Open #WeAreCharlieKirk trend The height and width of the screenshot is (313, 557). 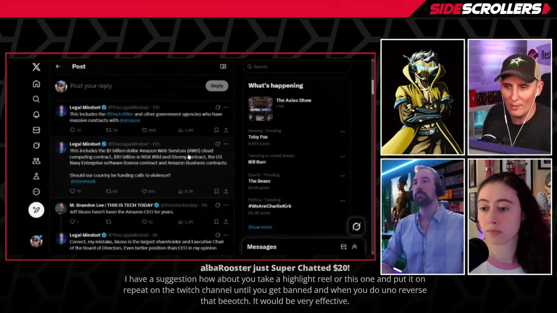click(x=270, y=206)
